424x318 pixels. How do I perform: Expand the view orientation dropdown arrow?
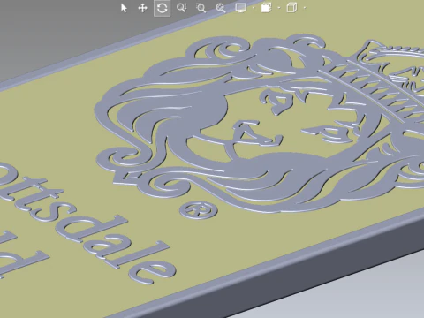[279, 8]
